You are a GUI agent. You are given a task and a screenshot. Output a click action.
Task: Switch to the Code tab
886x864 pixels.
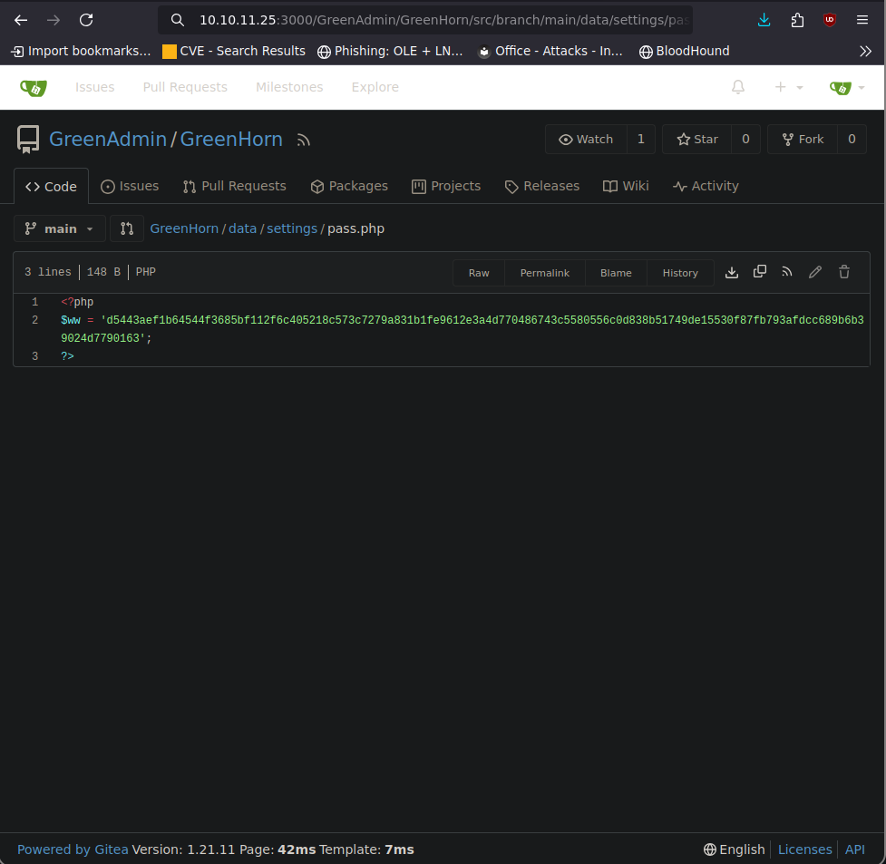click(x=52, y=187)
